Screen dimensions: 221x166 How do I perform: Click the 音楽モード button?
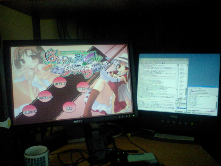30,111
